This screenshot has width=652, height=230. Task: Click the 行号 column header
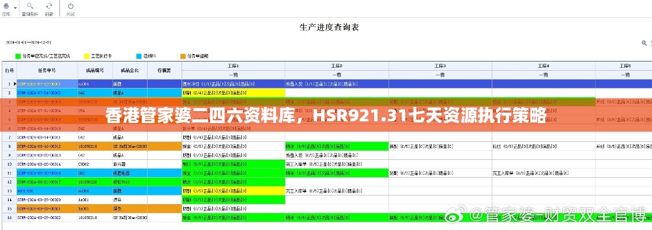tap(9, 70)
